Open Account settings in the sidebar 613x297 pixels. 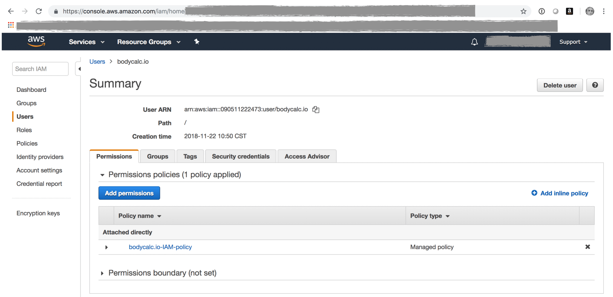click(x=39, y=170)
